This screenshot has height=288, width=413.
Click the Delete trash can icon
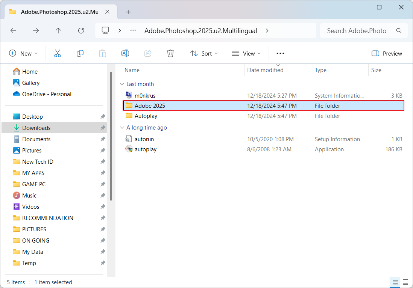click(x=170, y=53)
